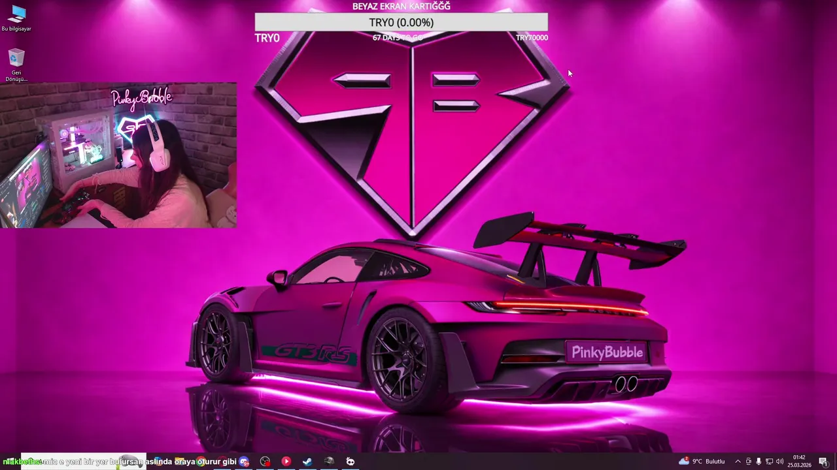Expand hidden system tray icons chevron
Screen dimensions: 837x470
[738, 462]
